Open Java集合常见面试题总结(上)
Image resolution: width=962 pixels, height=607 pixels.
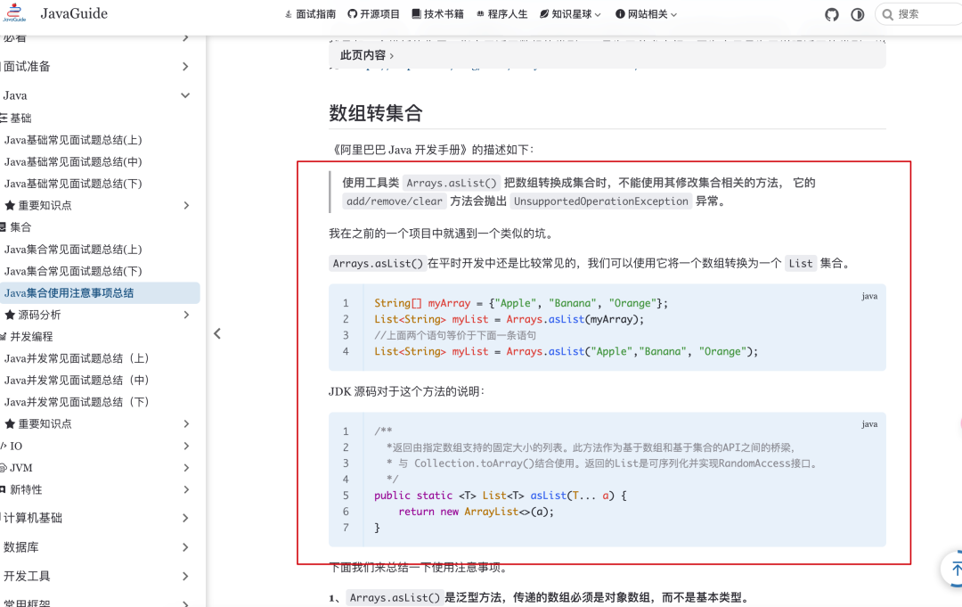(x=73, y=250)
